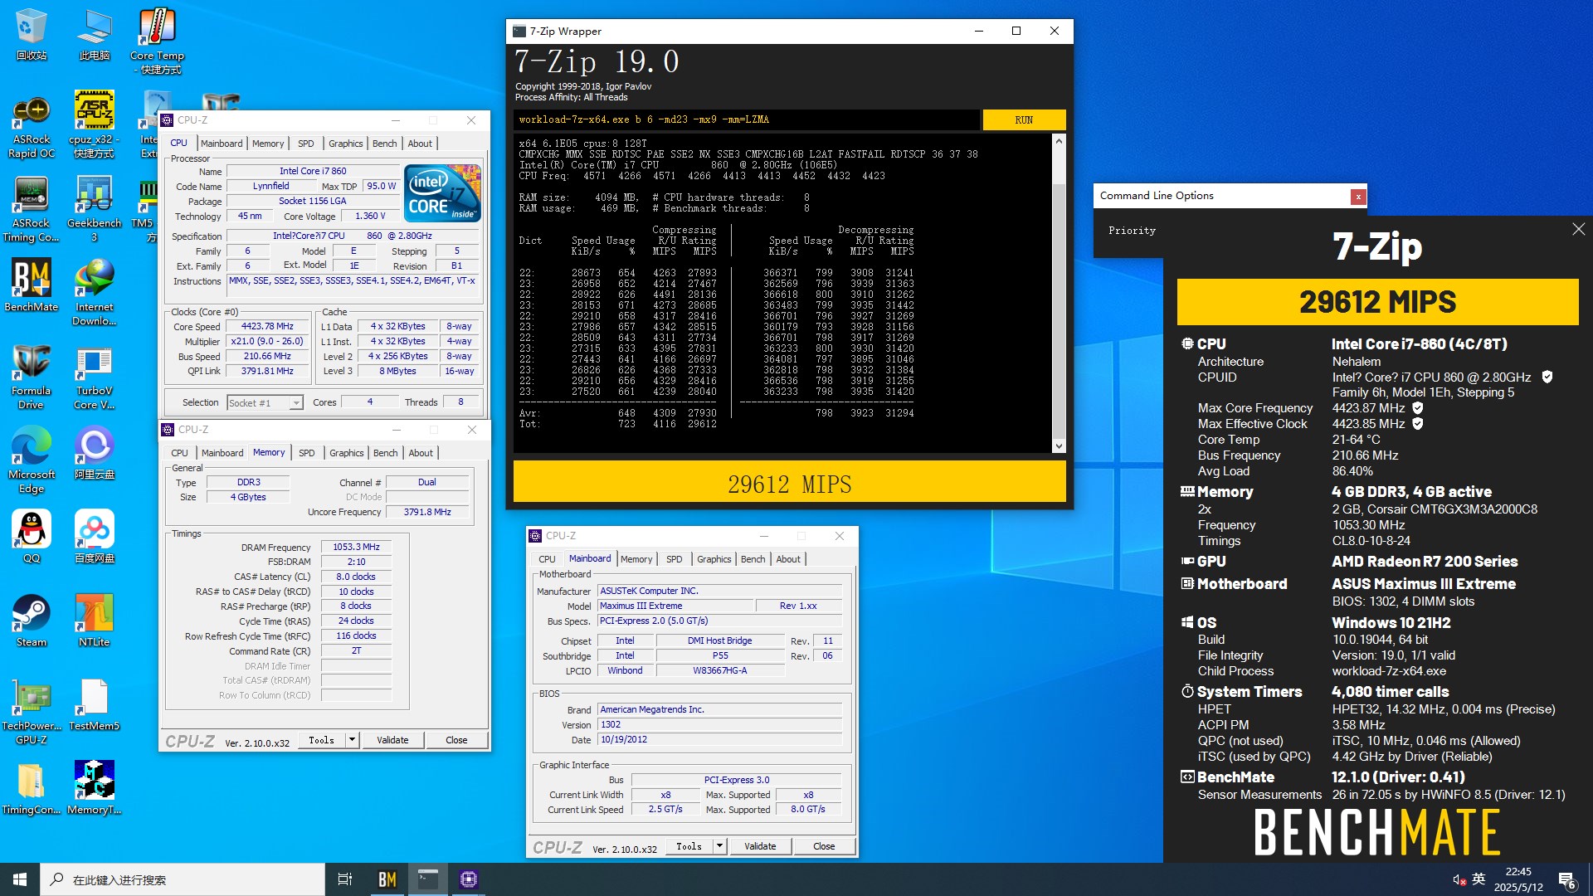Click the terminal icon in taskbar
The image size is (1593, 896).
[428, 879]
